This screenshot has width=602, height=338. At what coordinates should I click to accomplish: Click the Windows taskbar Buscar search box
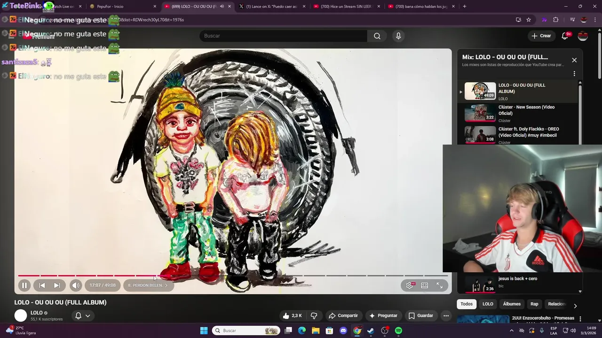(246, 330)
